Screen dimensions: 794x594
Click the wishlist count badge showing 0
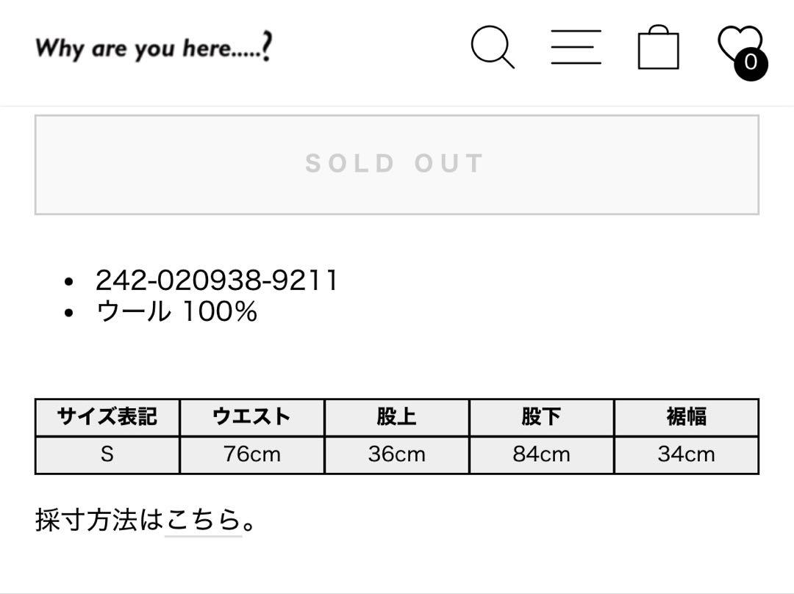coord(751,62)
